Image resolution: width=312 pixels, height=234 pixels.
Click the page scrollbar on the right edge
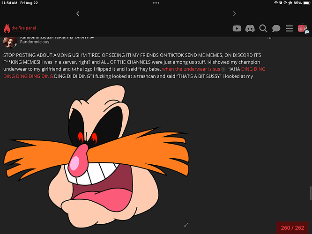point(310,193)
